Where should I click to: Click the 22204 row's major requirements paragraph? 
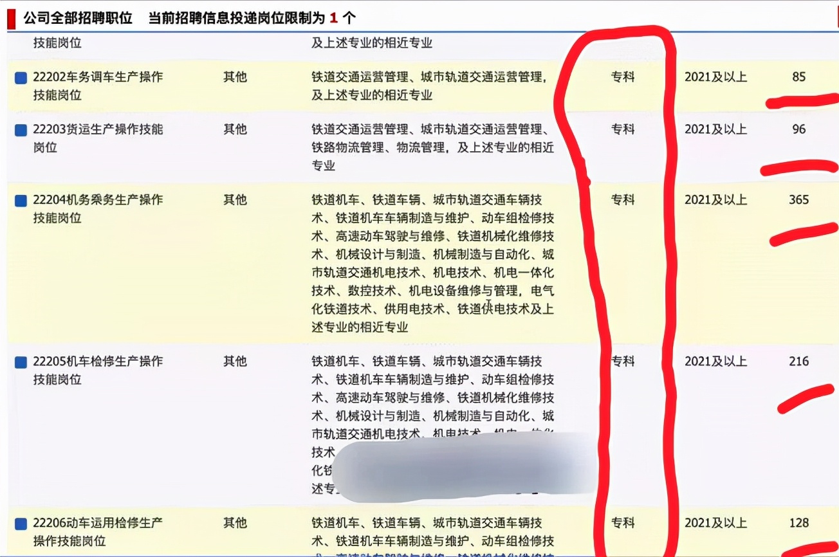[432, 263]
